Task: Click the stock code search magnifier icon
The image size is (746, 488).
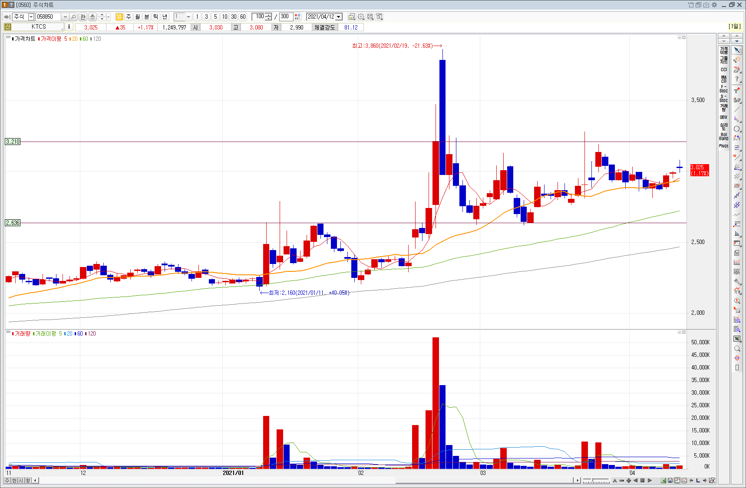Action: pyautogui.click(x=73, y=16)
